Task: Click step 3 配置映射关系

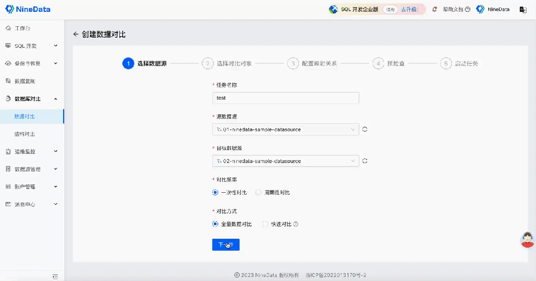Action: tap(312, 63)
